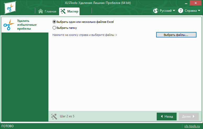The width and height of the screenshot is (203, 129).
Task: Click the XLSTools scissors logo icon
Action: coord(10,8)
